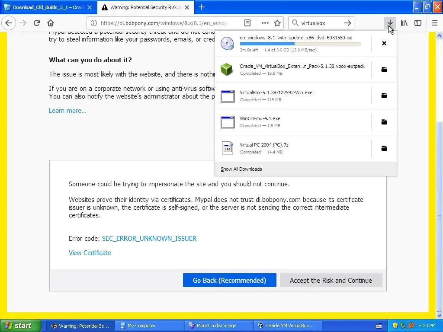
Task: Toggle reader view in address bar
Action: (247, 23)
